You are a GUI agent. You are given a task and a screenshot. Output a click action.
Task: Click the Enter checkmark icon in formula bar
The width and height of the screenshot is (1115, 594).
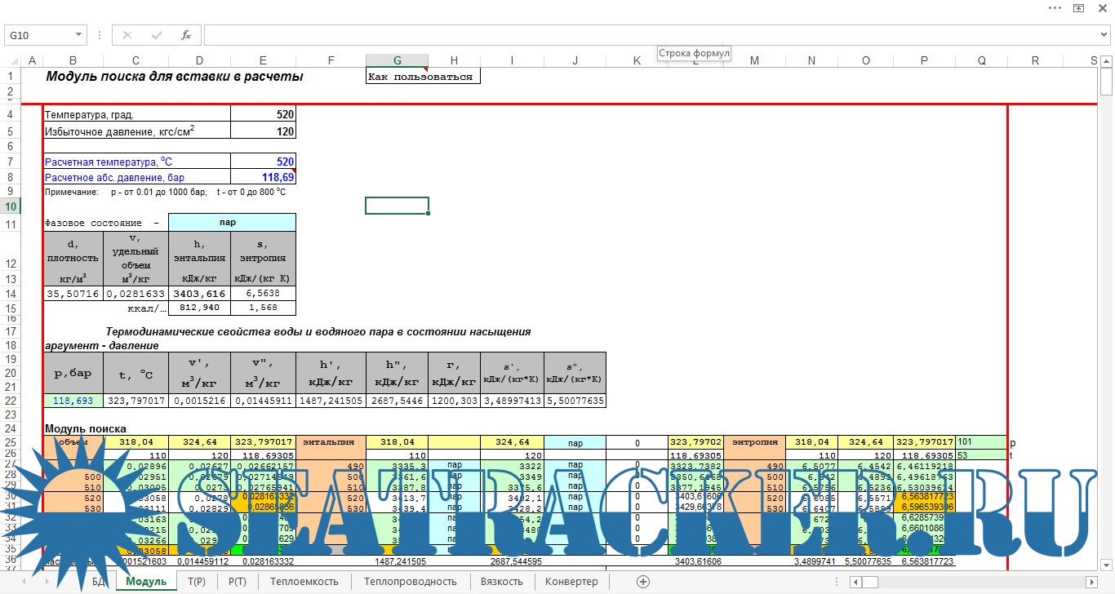click(156, 35)
